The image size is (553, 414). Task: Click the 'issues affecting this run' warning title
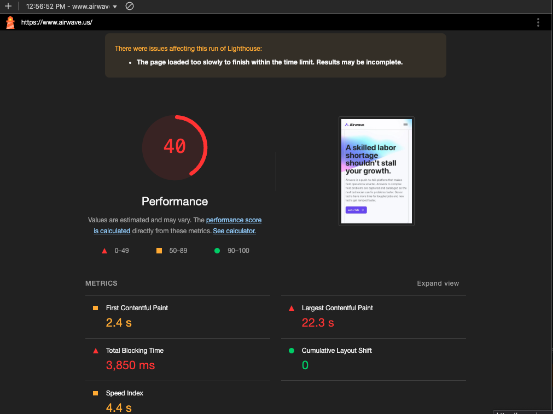coord(188,49)
